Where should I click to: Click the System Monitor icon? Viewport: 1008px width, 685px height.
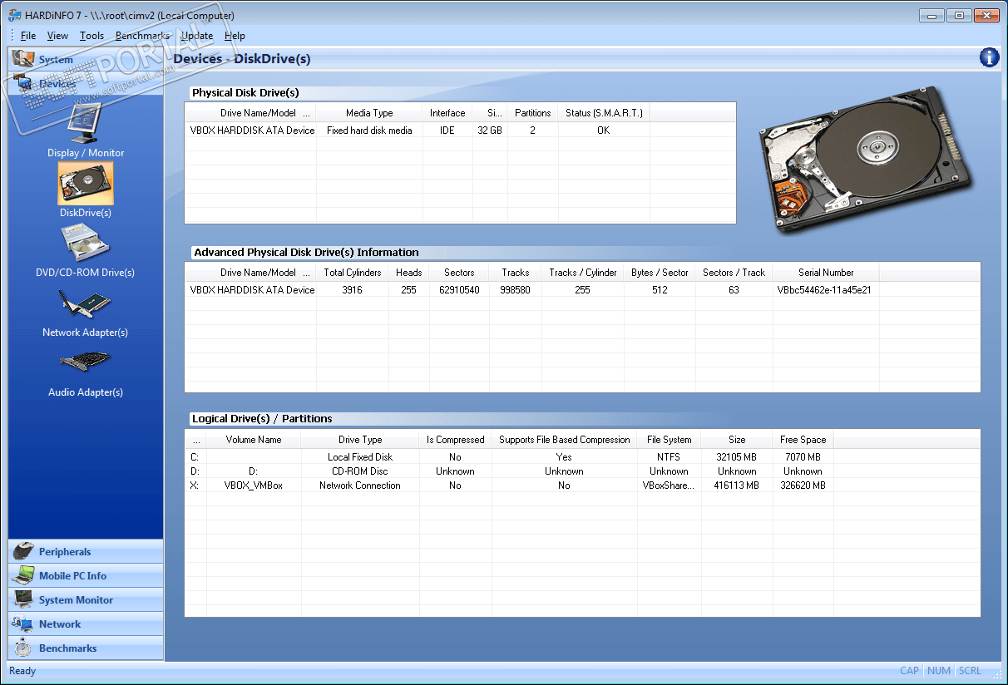click(23, 599)
